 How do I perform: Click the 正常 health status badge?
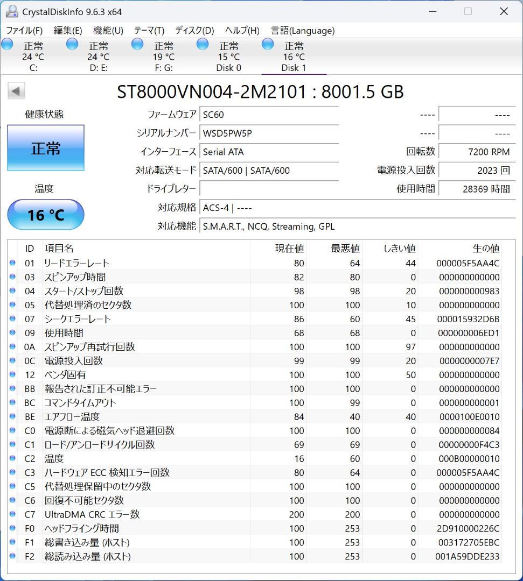[x=45, y=147]
